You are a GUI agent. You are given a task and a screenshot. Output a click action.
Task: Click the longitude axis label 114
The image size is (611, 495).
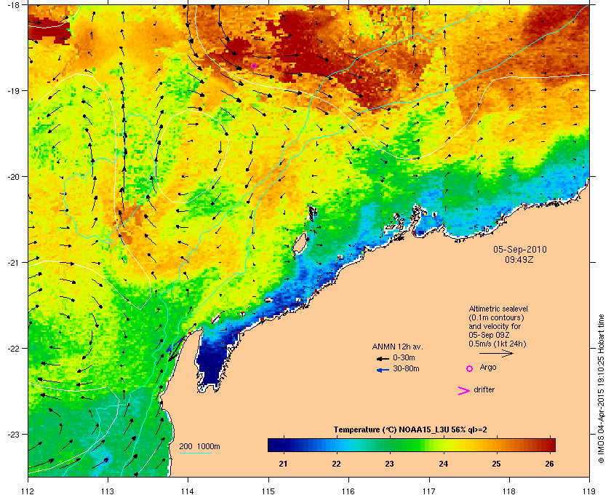click(x=188, y=491)
